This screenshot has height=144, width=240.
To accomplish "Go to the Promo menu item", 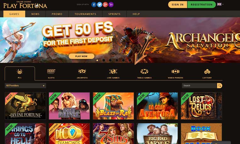I will [x=57, y=14].
